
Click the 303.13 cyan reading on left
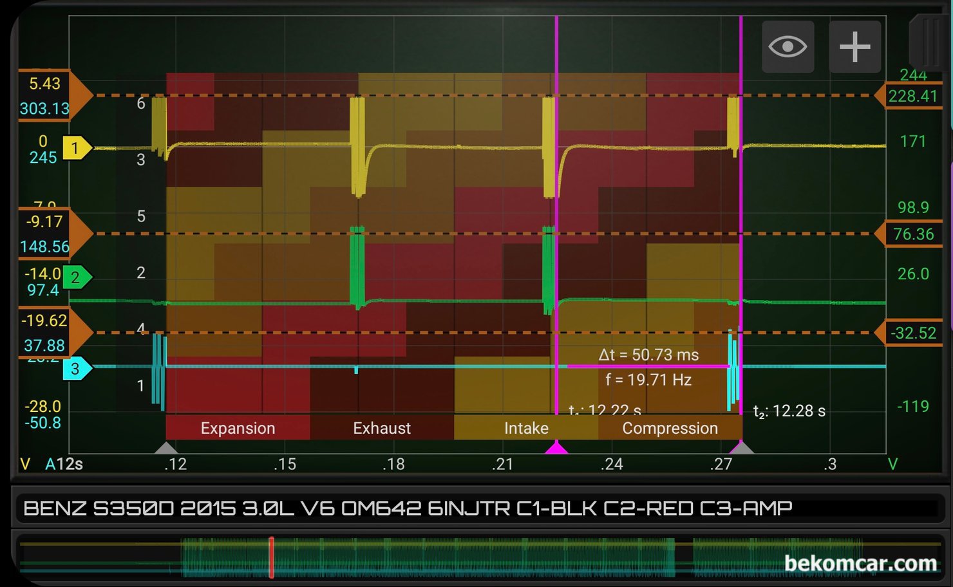[x=44, y=108]
